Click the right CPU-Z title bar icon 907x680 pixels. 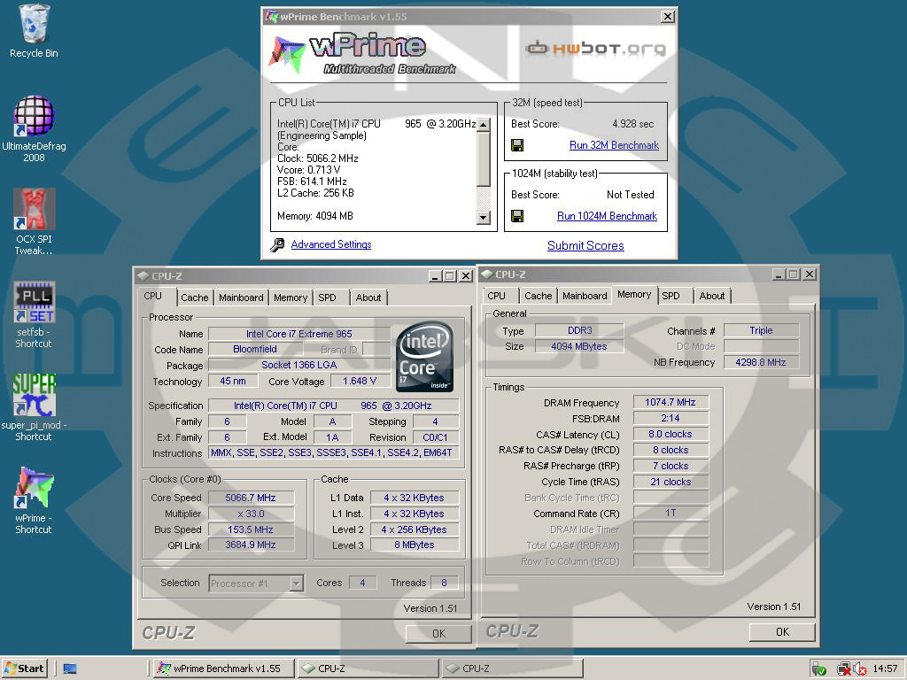[486, 274]
